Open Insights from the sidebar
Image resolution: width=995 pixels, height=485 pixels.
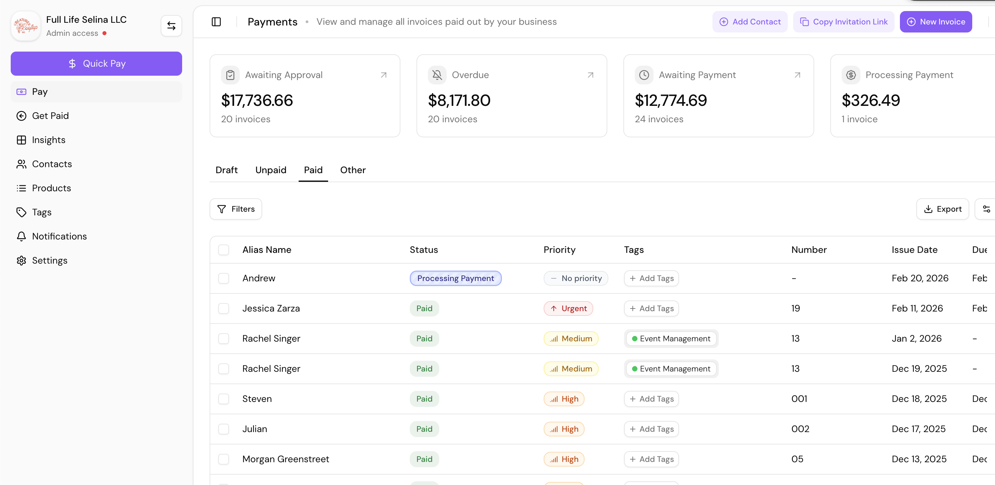pos(49,140)
